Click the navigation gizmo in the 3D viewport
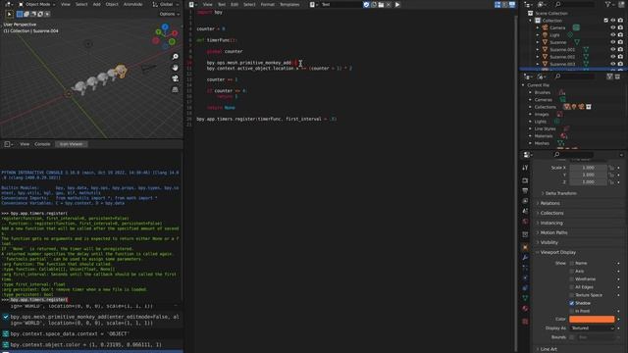The image size is (628, 353). coord(165,36)
